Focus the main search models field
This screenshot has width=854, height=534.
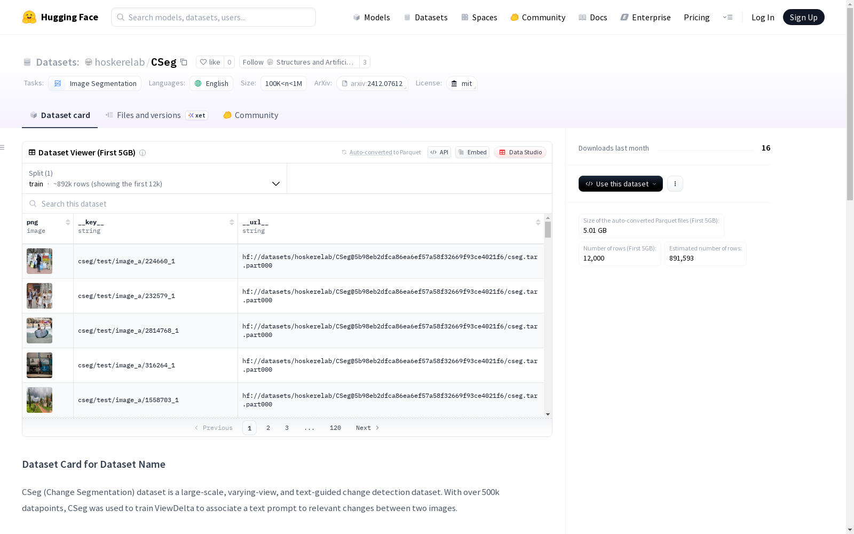(213, 17)
